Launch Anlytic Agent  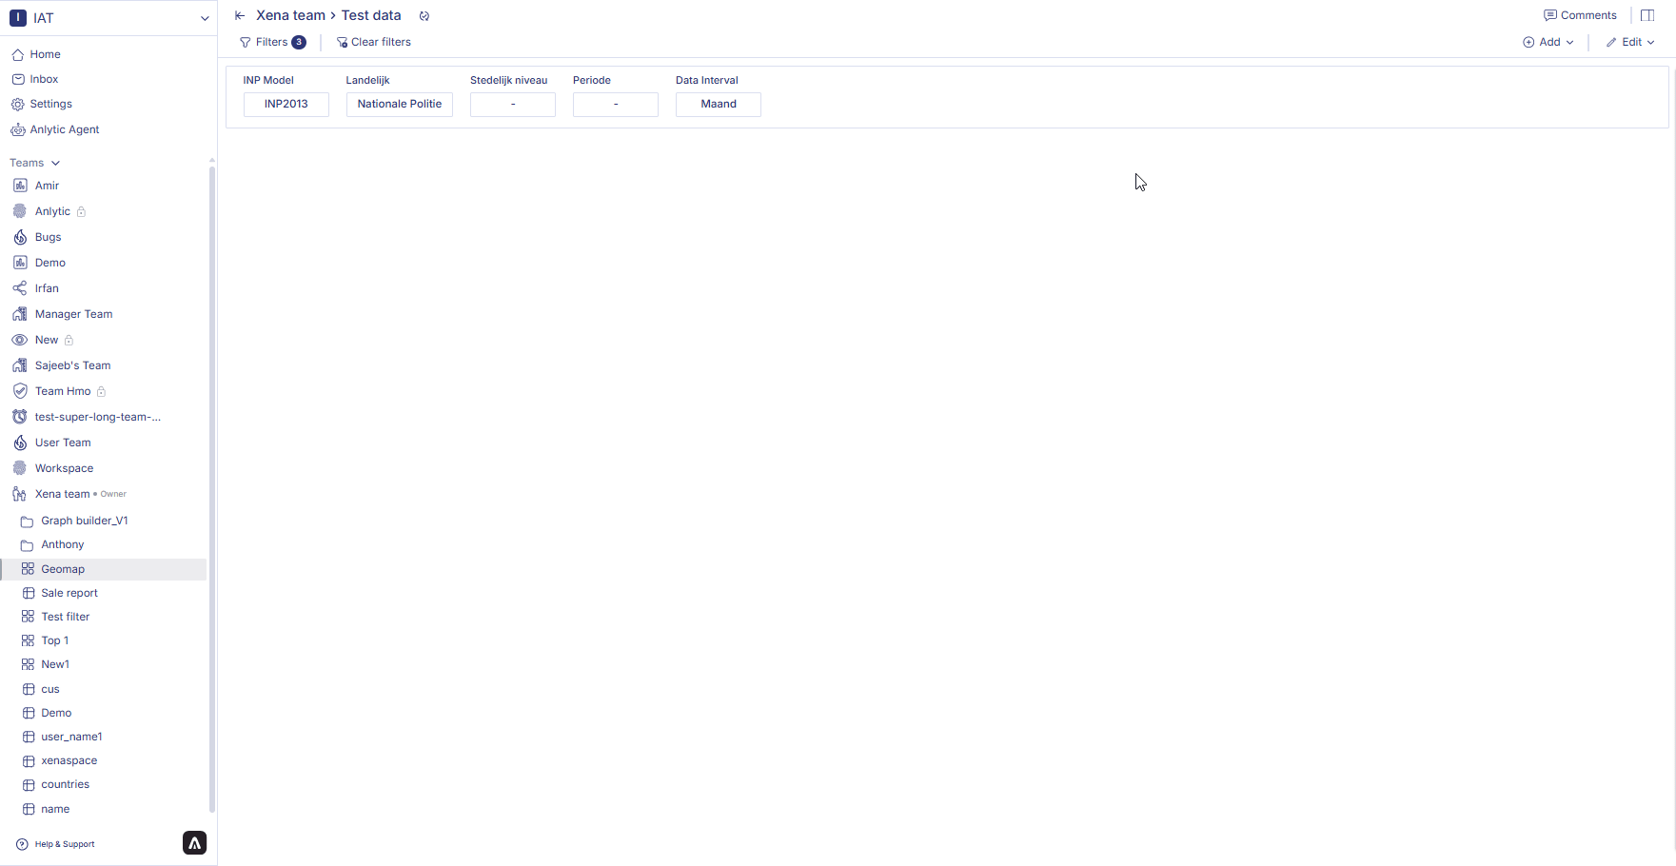click(64, 129)
